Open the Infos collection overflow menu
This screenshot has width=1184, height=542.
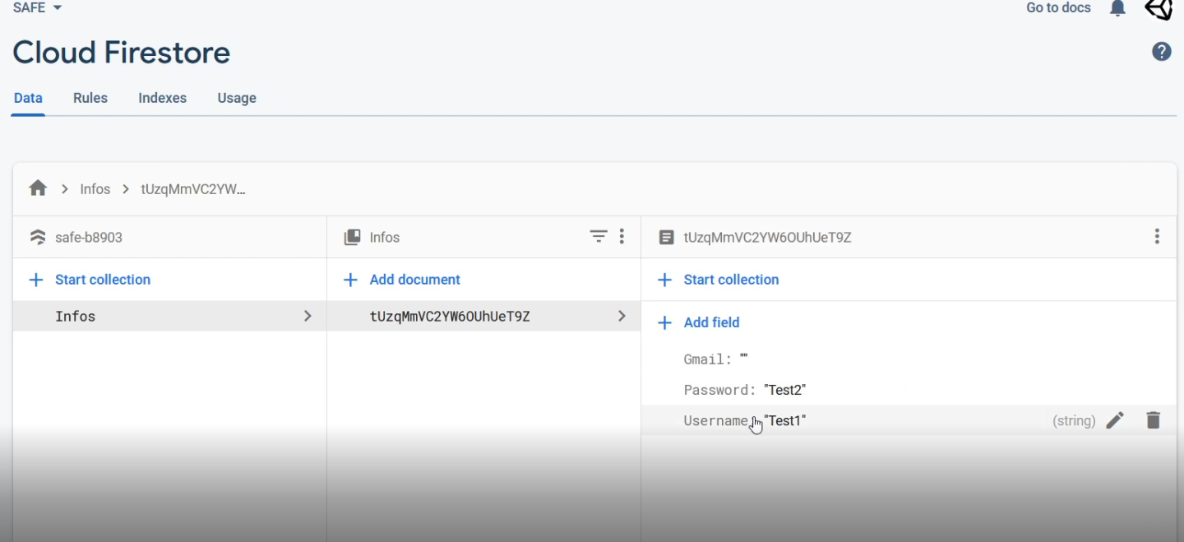[622, 237]
